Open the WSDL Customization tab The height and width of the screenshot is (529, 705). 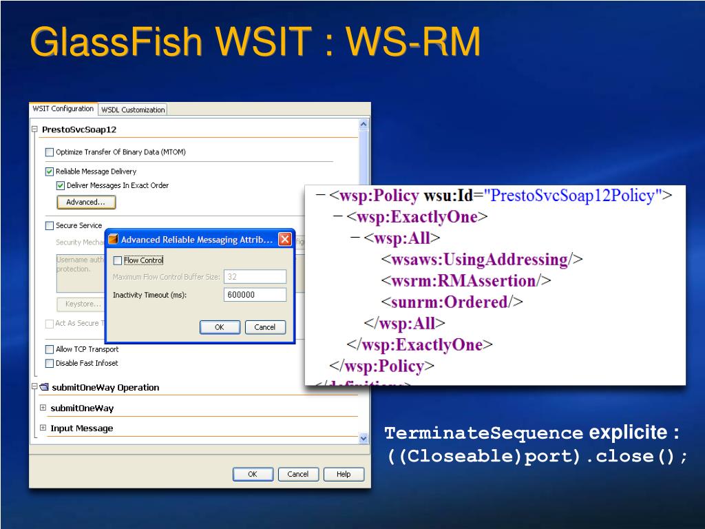133,110
